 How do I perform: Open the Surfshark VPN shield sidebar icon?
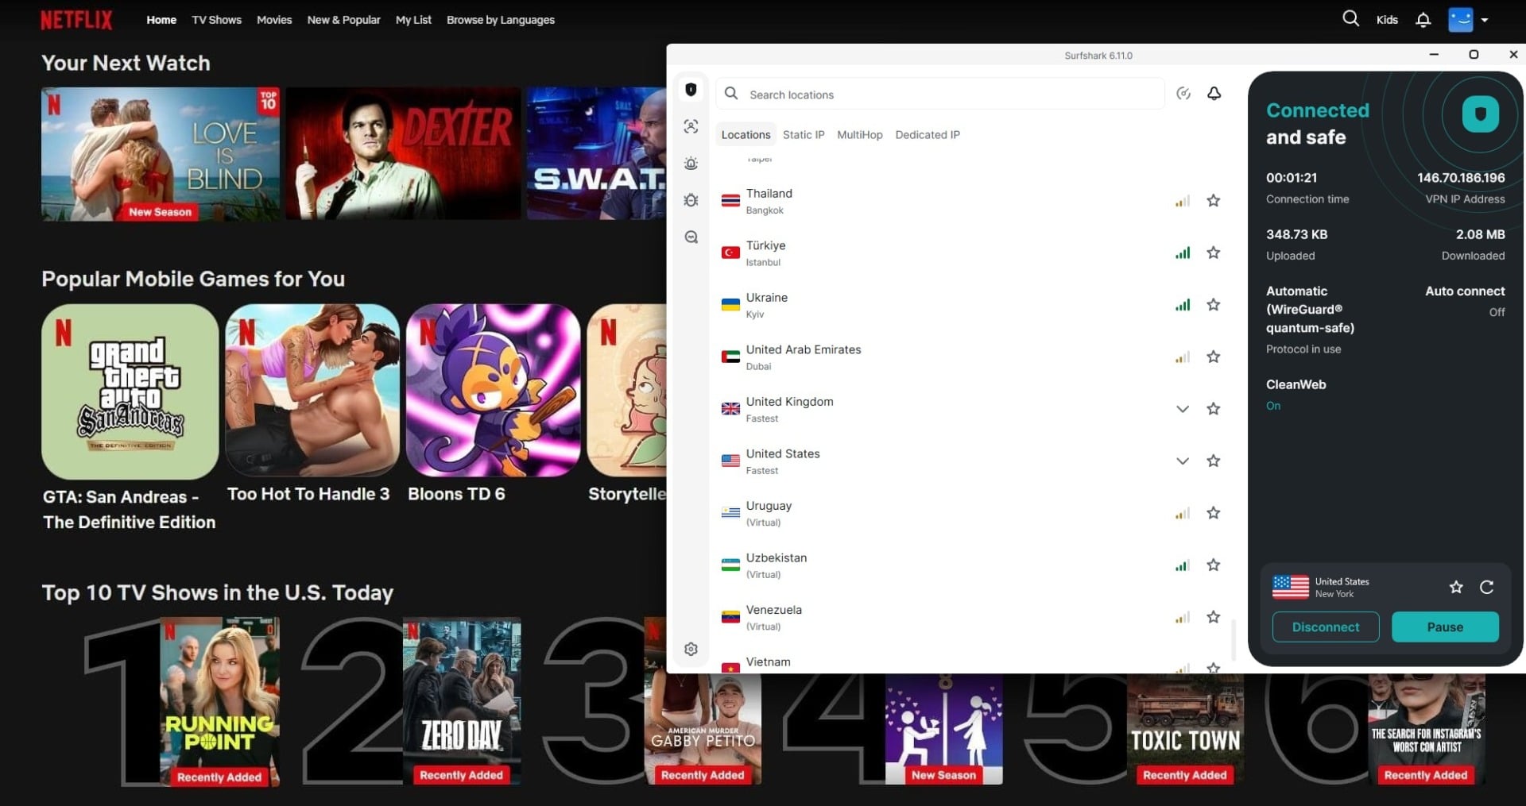[691, 90]
